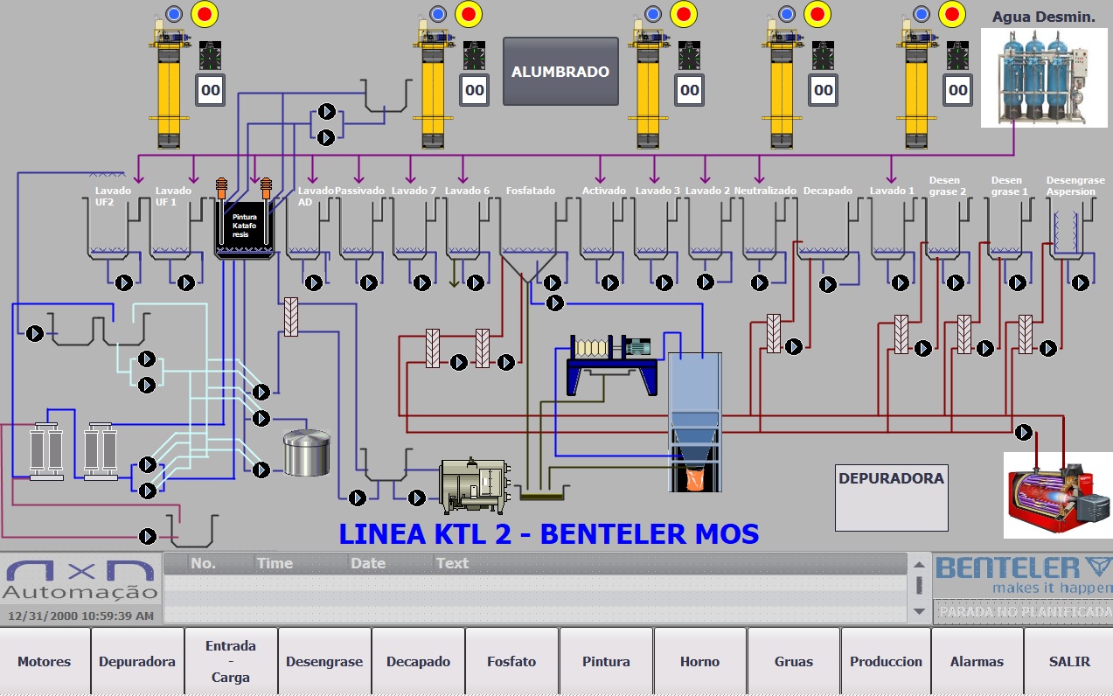Toggle the red light above the Lavado UF 1 crane
1113x696 pixels.
[205, 13]
